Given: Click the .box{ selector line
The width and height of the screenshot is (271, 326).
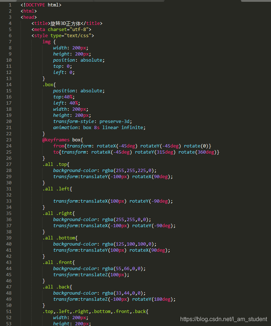Looking at the screenshot, I should click(49, 85).
